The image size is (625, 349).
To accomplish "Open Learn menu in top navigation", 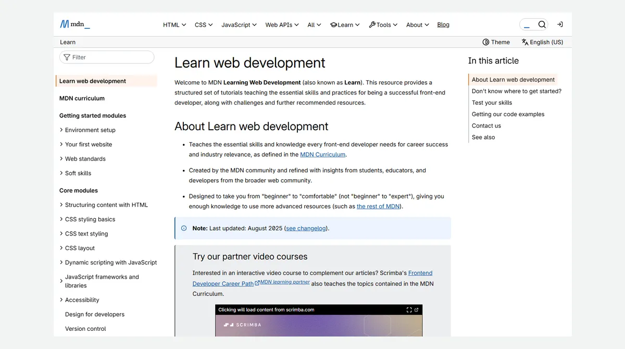I will [345, 24].
